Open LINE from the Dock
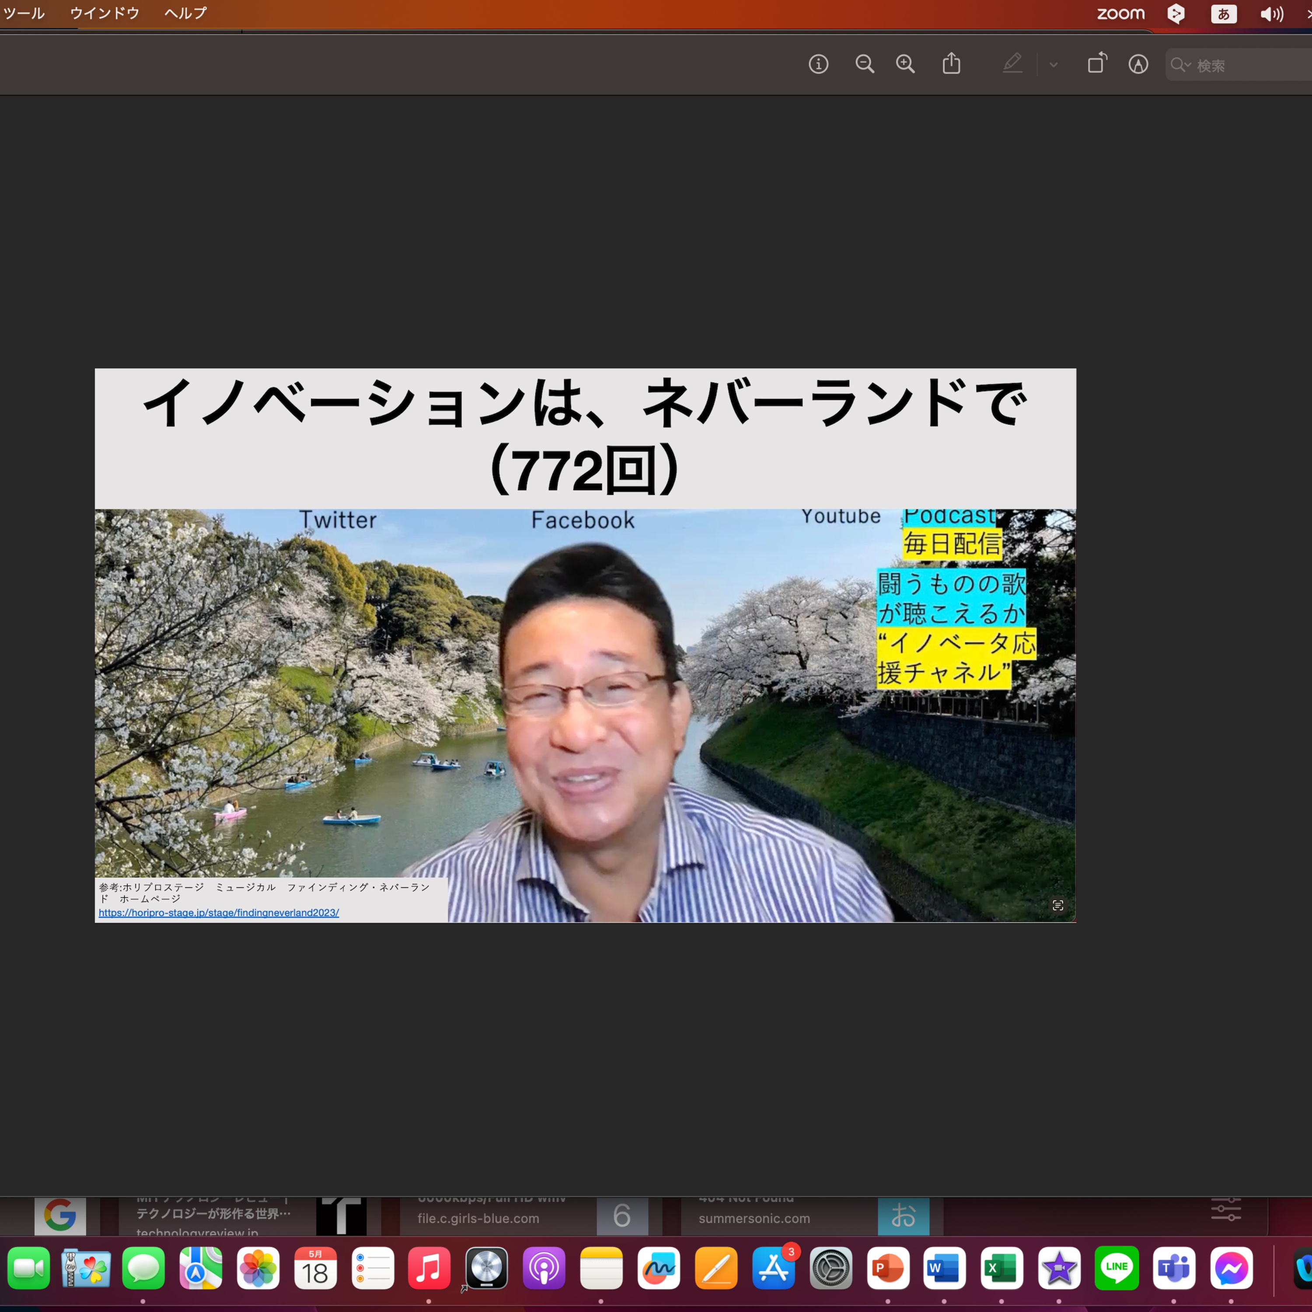 1117,1268
